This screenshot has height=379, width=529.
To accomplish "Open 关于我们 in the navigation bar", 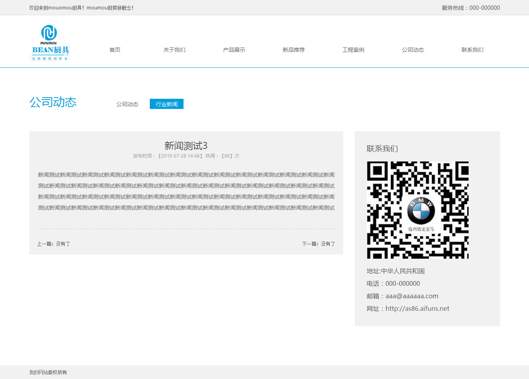I will coord(175,50).
